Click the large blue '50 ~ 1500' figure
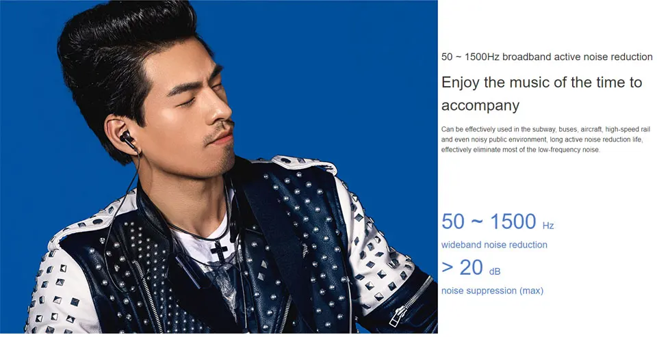 (x=489, y=221)
